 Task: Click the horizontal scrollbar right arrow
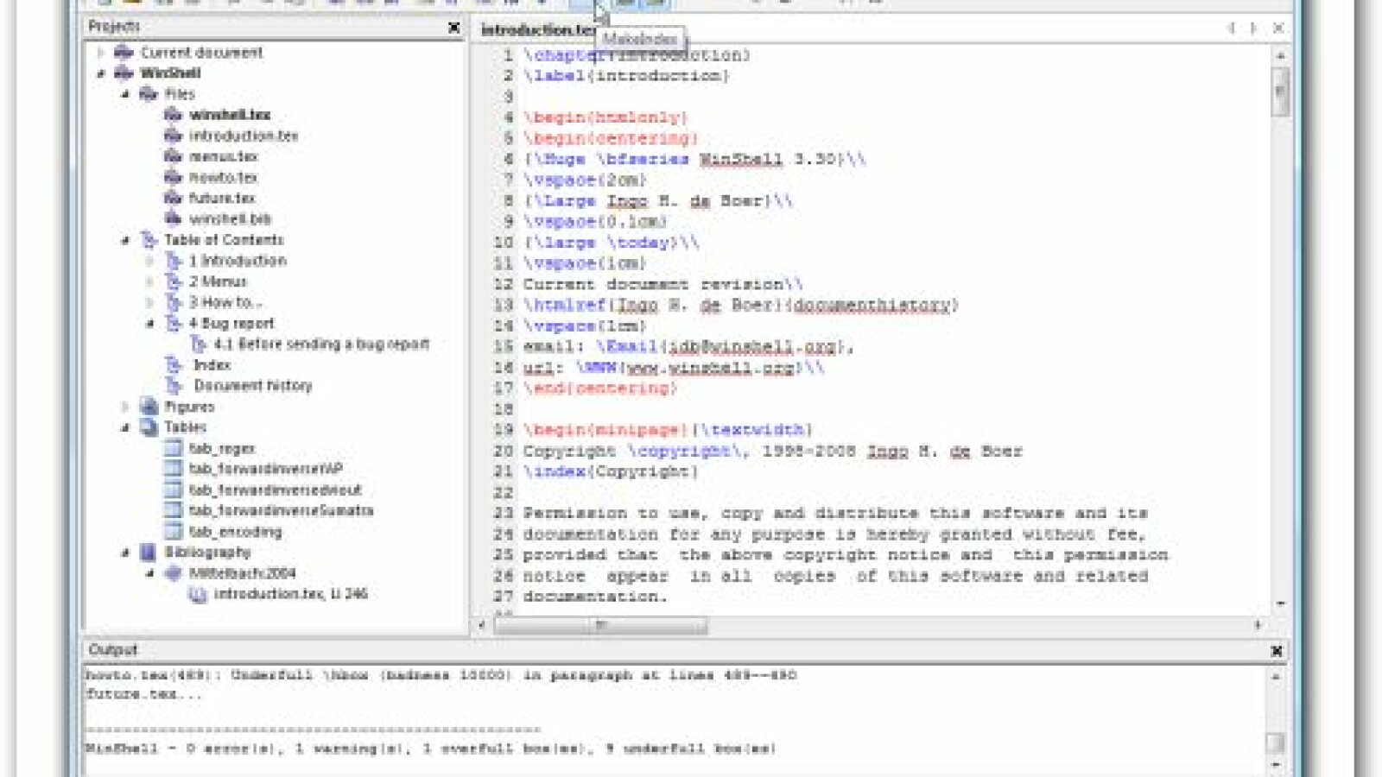[x=1258, y=625]
